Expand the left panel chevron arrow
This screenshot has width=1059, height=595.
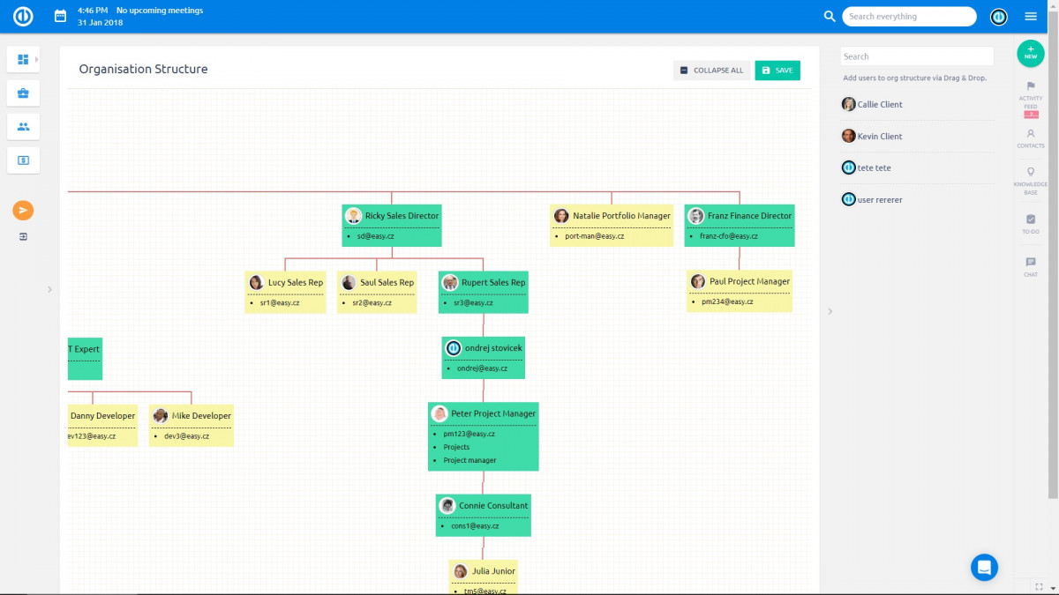50,289
